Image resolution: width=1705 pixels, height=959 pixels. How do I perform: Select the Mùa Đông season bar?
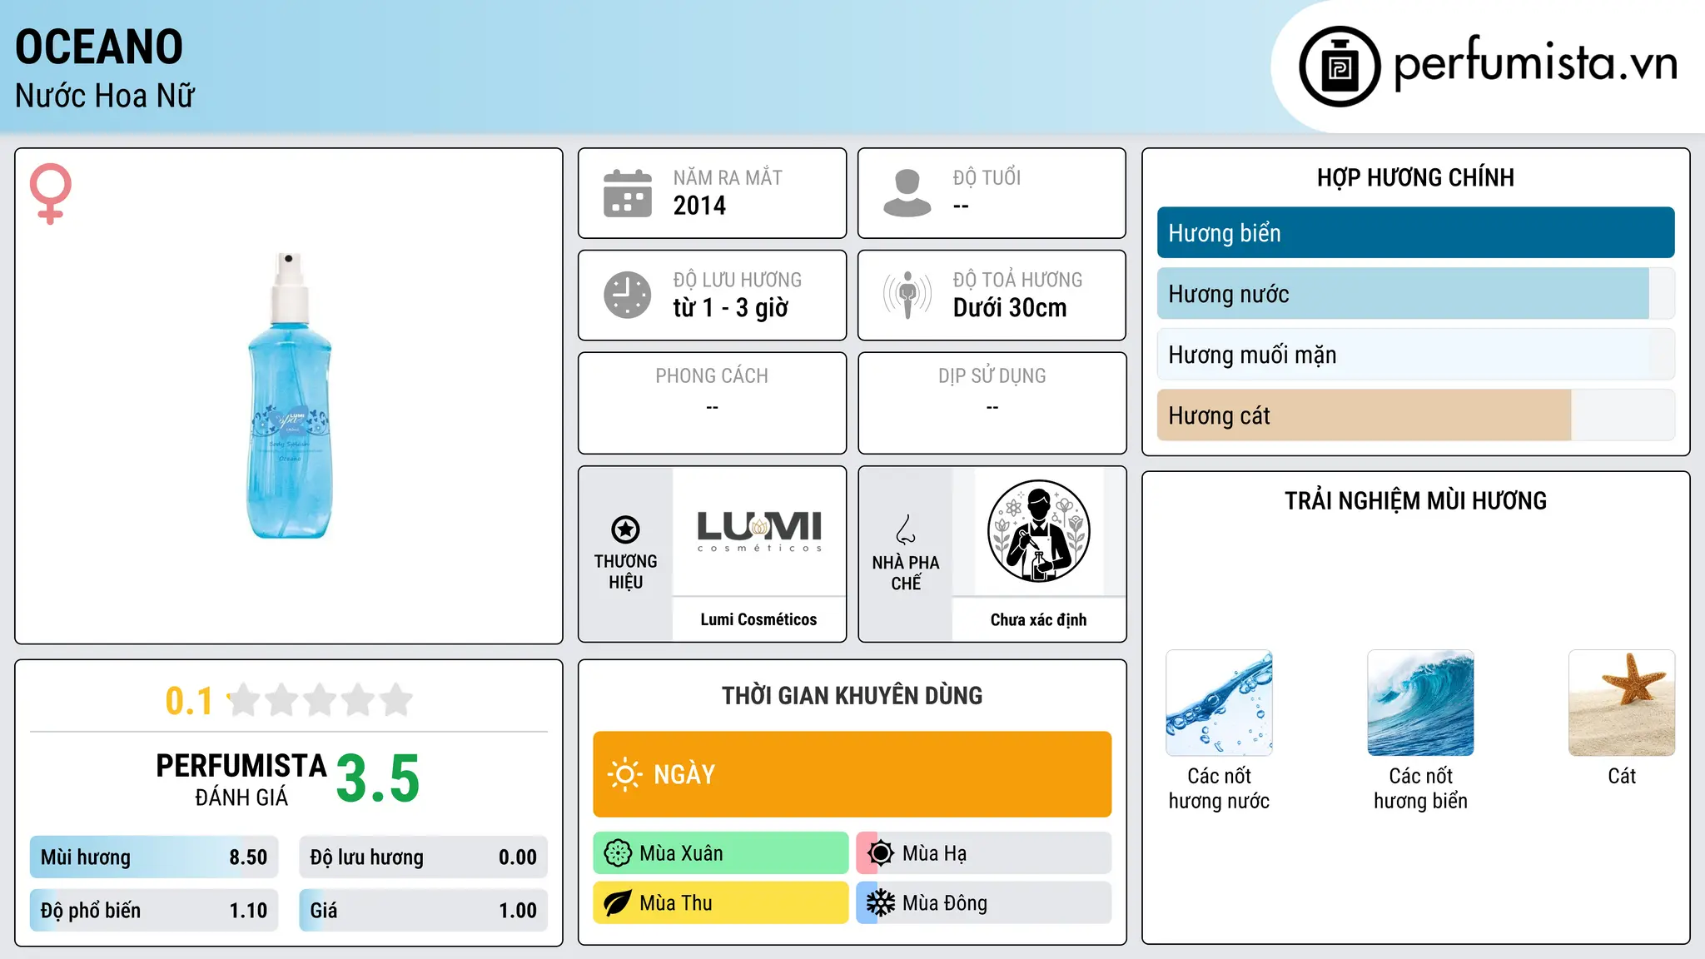[984, 903]
